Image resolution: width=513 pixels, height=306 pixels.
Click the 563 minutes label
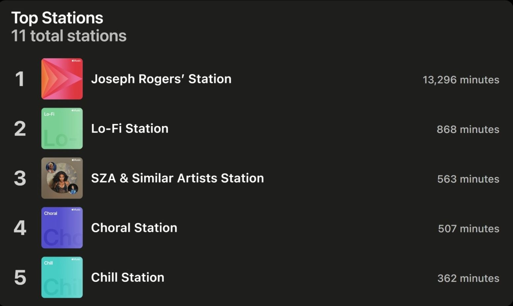coord(468,179)
